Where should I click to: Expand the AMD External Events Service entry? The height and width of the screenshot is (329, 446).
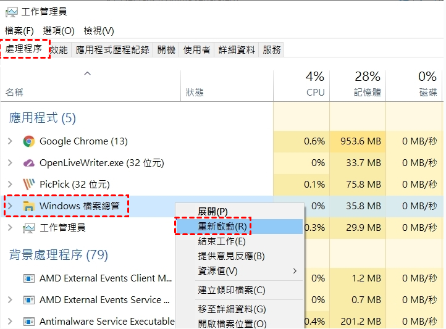coord(11,300)
